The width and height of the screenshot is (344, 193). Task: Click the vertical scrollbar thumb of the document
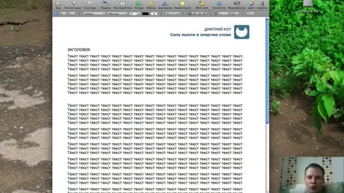(267, 71)
